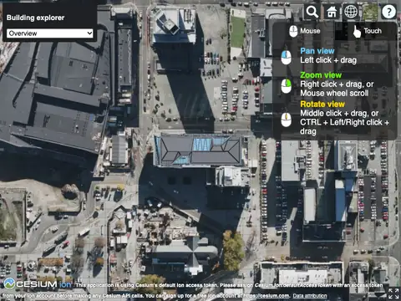Screen dimensions: 401x301
Task: Click the yellow Rotate view mouse icon
Action: tap(287, 120)
